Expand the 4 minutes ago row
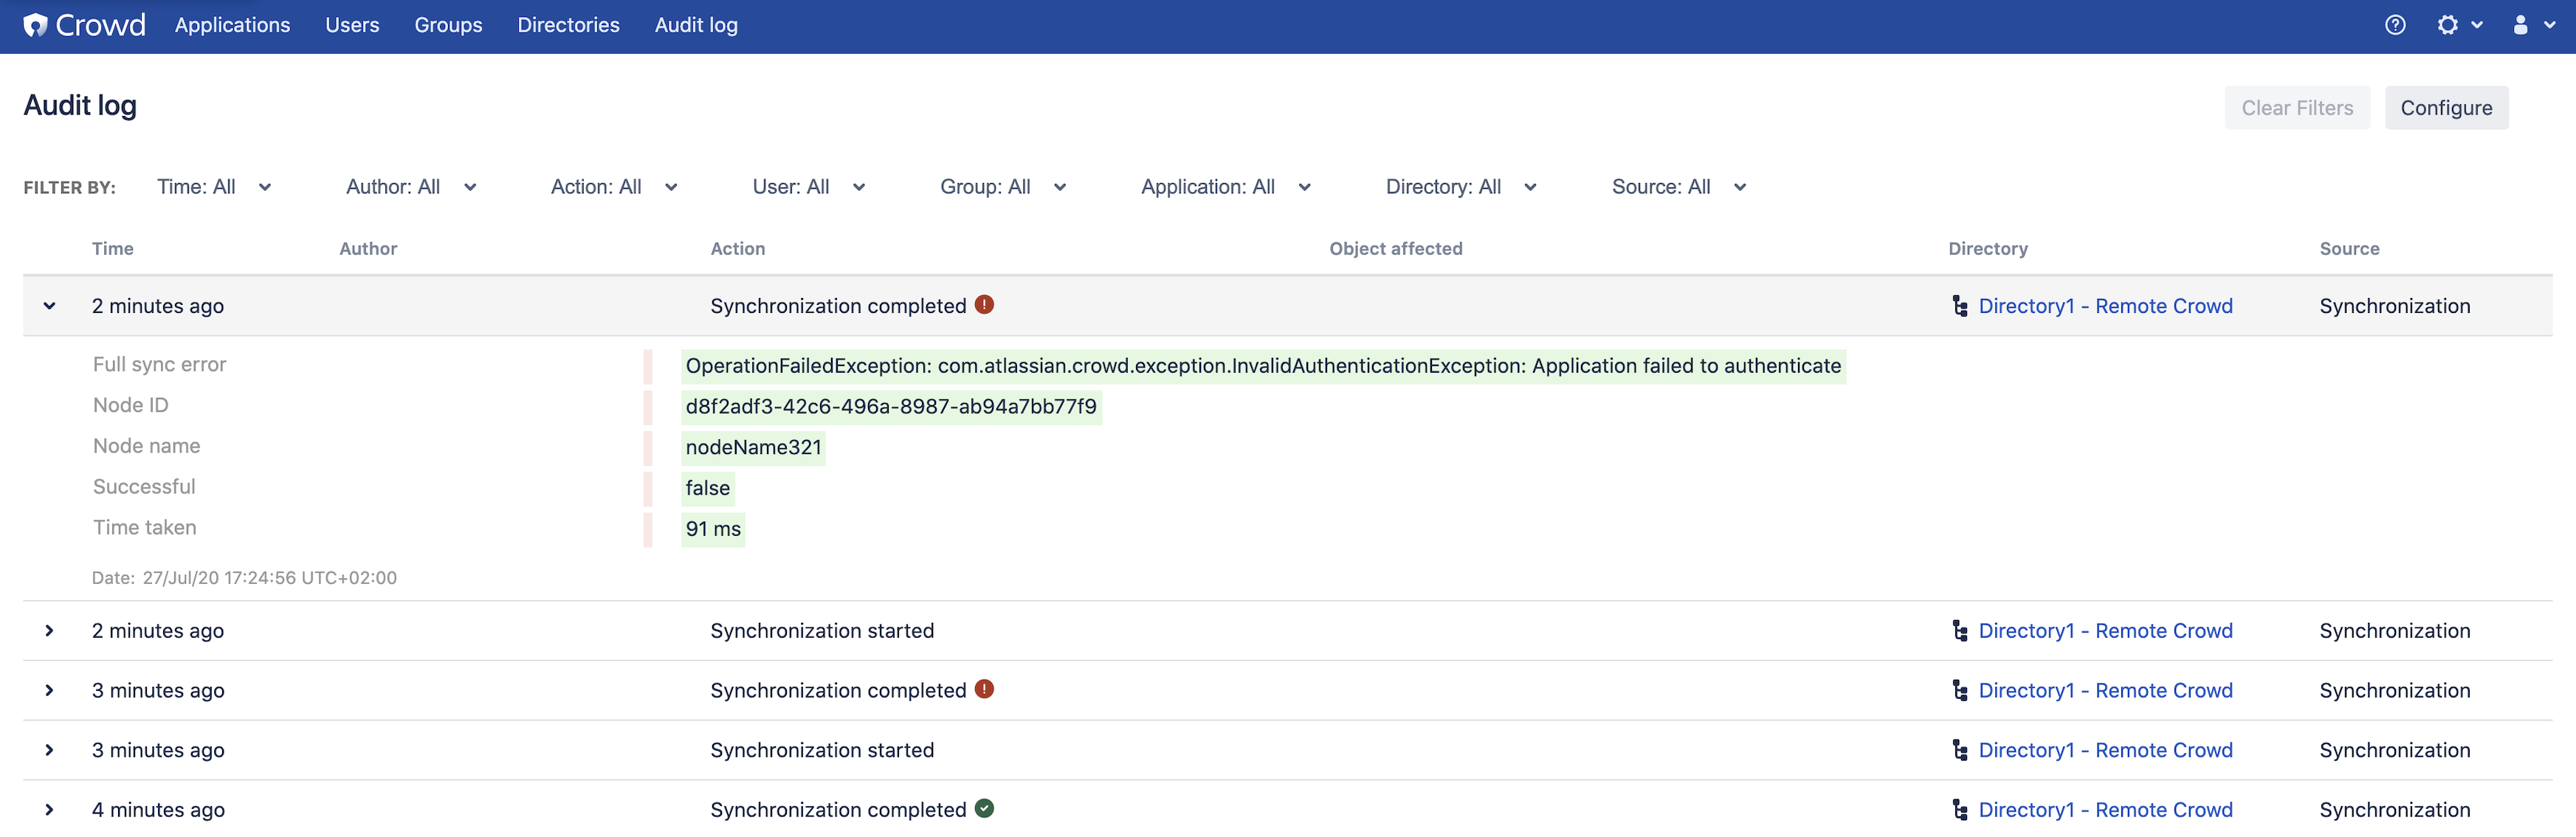Viewport: 2576px width, 837px height. (49, 810)
